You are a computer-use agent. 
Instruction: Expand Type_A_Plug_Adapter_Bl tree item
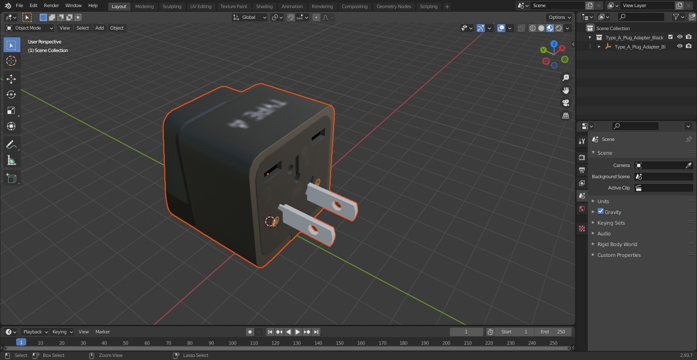599,46
